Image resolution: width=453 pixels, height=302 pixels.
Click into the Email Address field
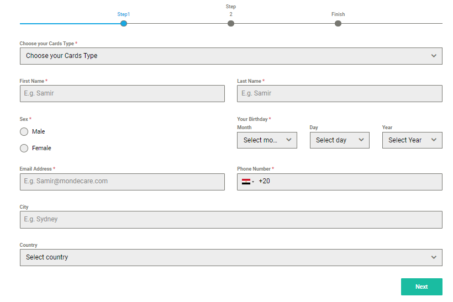pos(122,182)
